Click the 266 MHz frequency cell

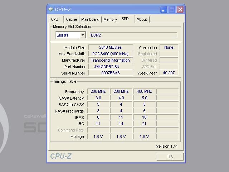point(121,91)
